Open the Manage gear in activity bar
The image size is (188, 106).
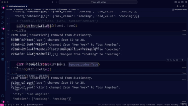coord(3,101)
